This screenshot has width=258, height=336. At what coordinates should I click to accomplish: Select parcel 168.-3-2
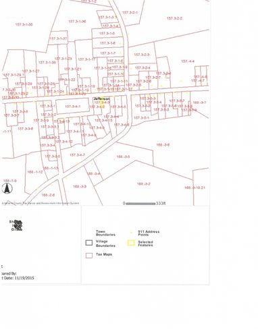144,184
